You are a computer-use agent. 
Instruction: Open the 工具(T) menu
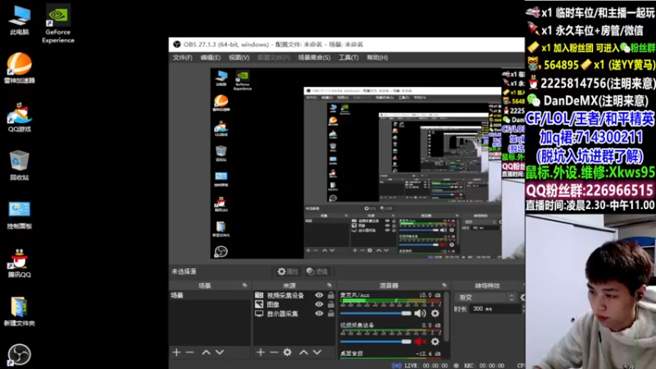348,57
